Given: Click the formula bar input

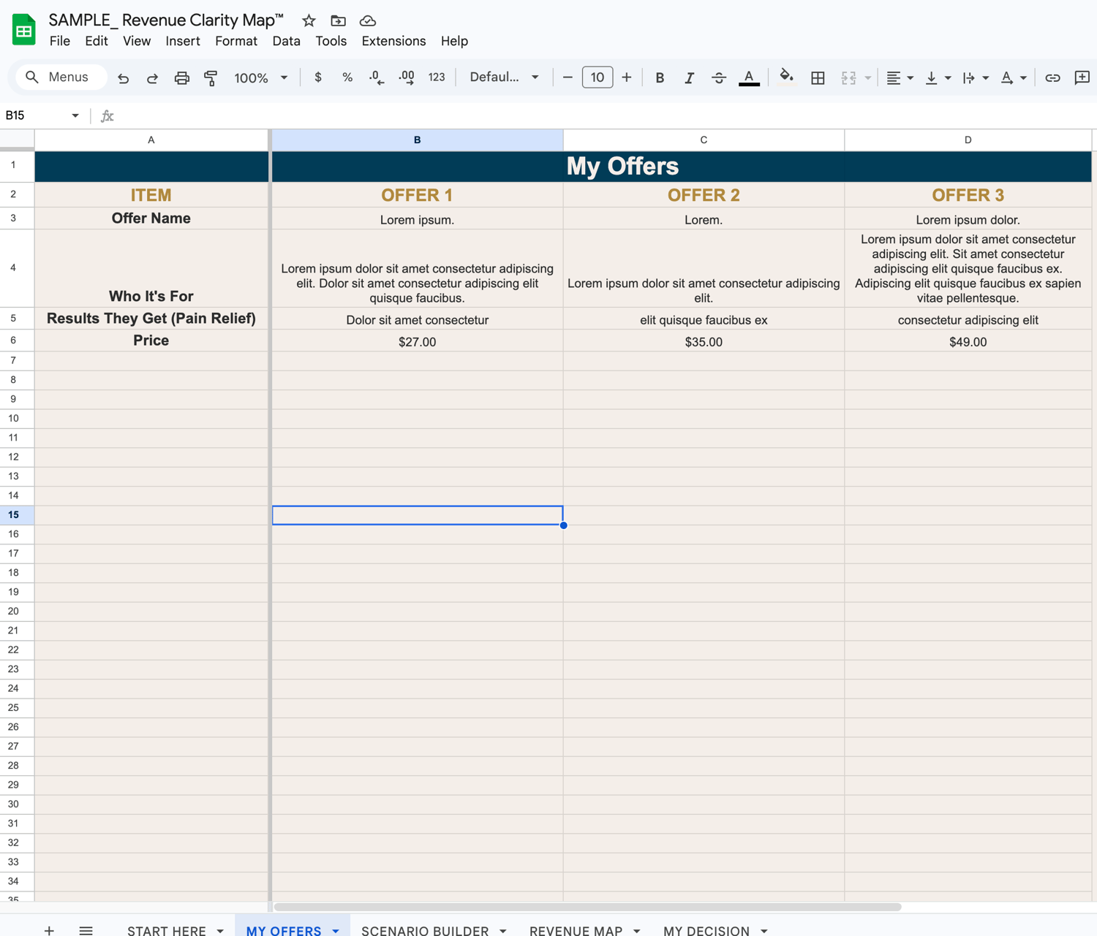Looking at the screenshot, I should pyautogui.click(x=607, y=115).
